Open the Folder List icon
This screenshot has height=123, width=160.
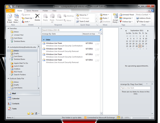pyautogui.click(x=32, y=113)
